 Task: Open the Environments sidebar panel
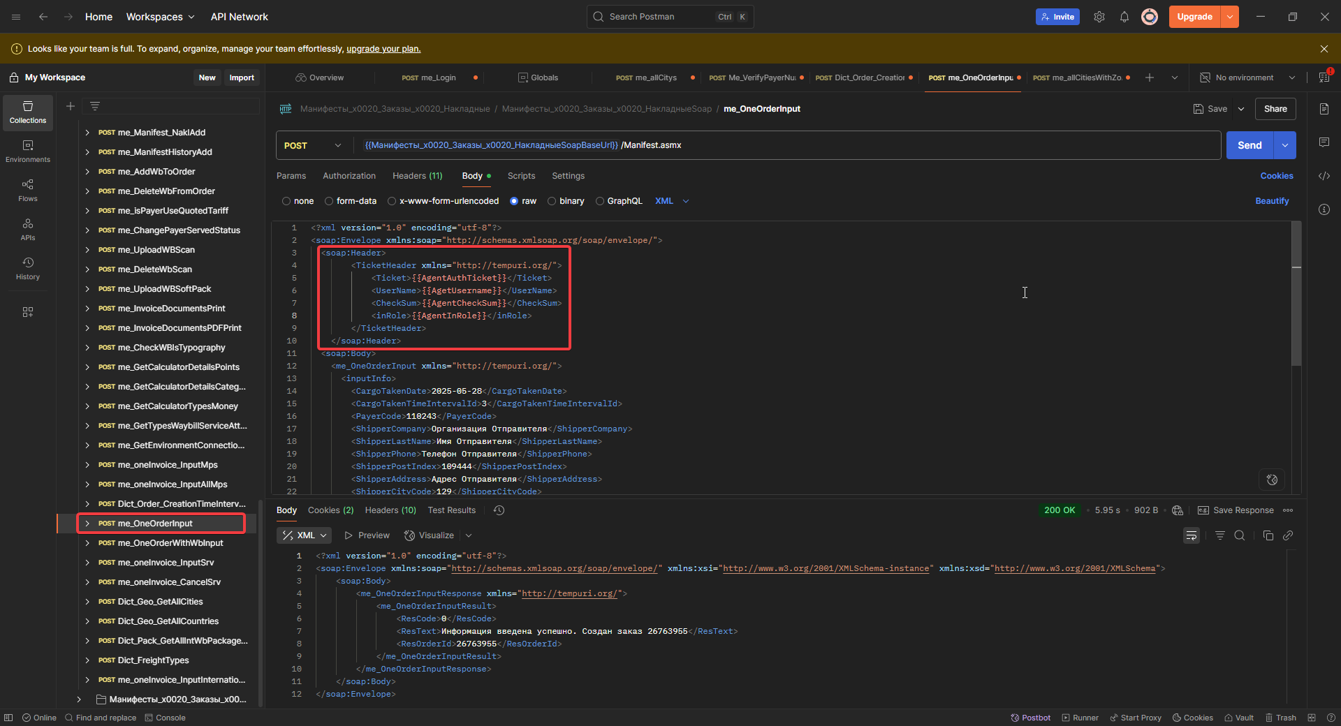pyautogui.click(x=28, y=151)
